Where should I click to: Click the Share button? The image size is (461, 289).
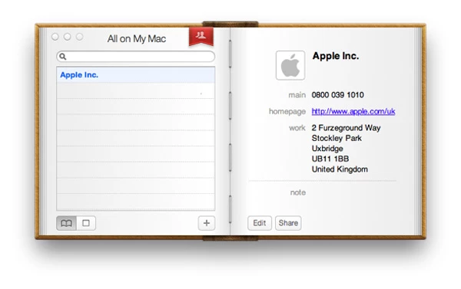[x=288, y=223]
